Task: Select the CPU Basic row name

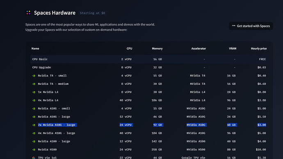Action: coord(40,59)
